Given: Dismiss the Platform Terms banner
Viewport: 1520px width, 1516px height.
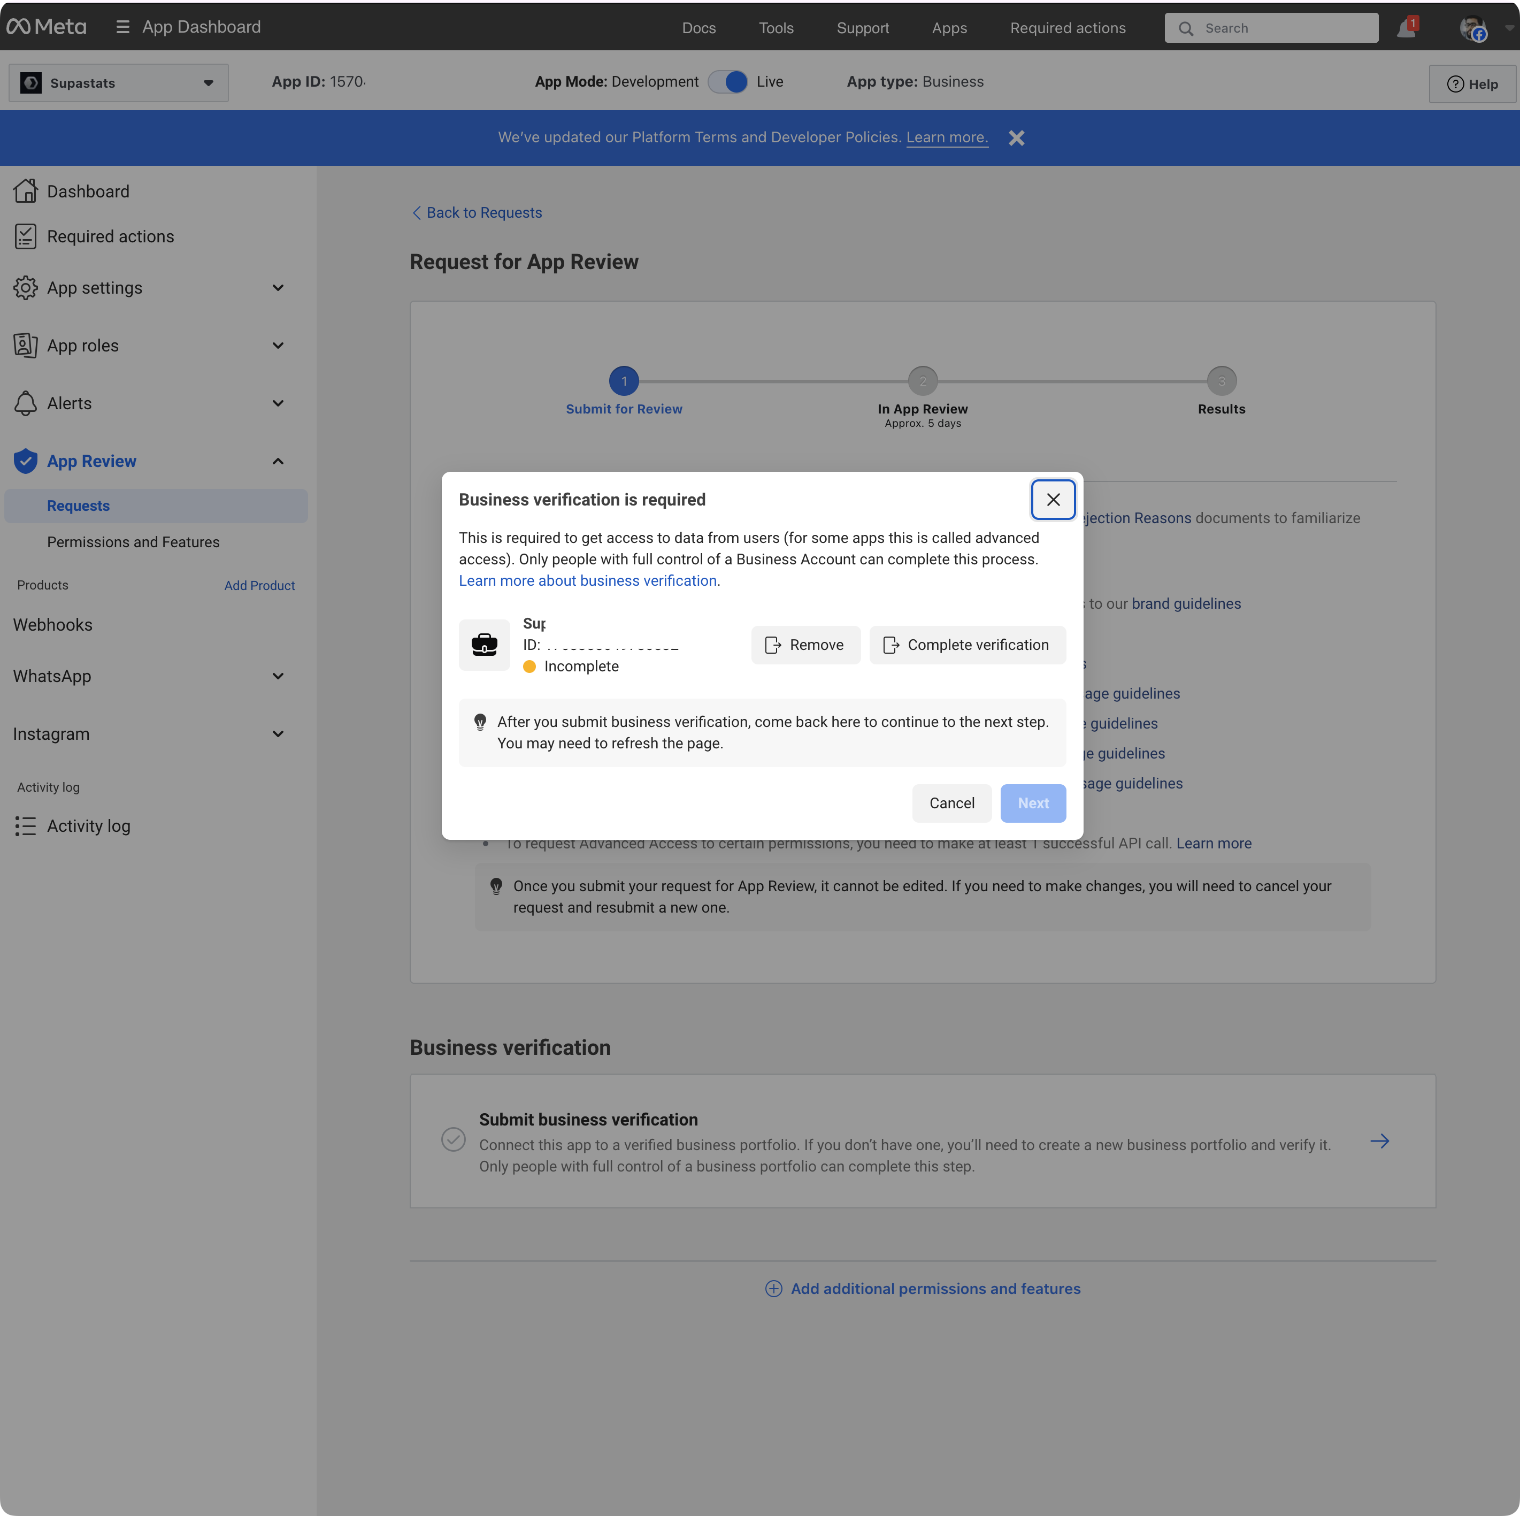Looking at the screenshot, I should click(1017, 139).
